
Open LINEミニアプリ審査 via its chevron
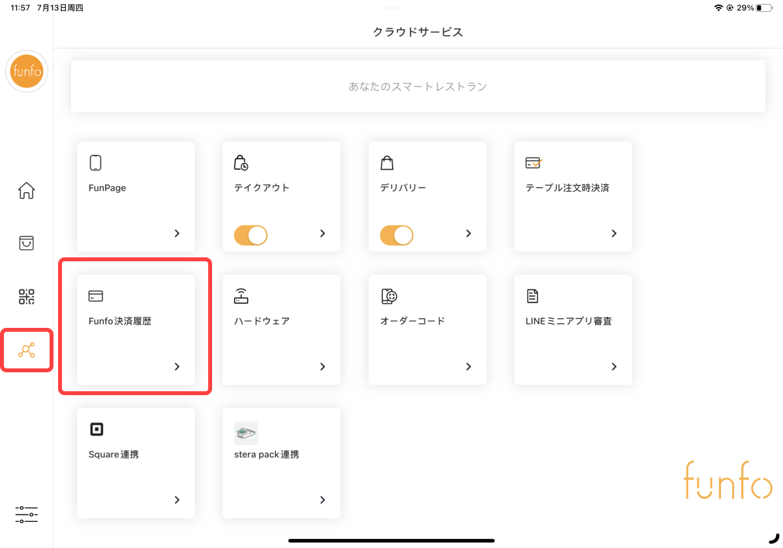(x=614, y=366)
